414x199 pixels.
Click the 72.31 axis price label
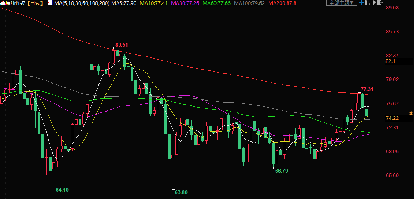click(x=392, y=128)
